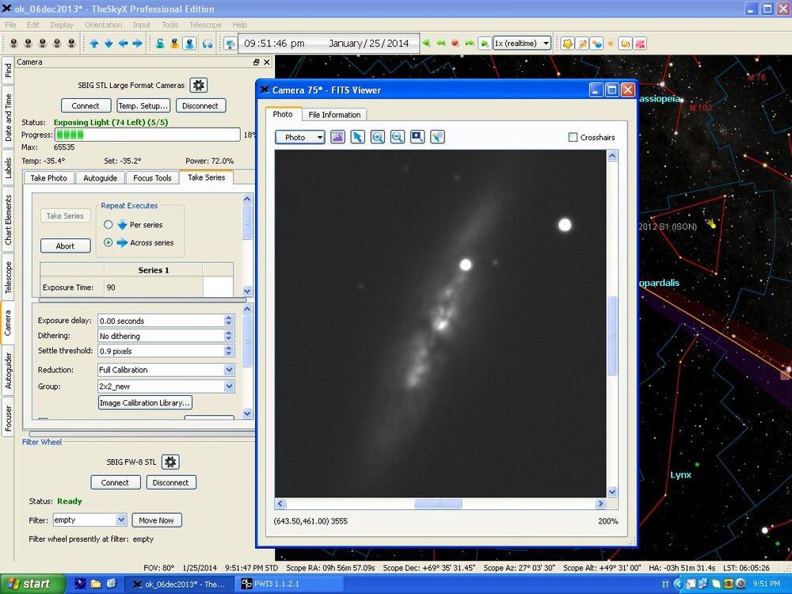The height and width of the screenshot is (594, 792).
Task: Select the 'Across series' radio option
Action: [x=109, y=242]
